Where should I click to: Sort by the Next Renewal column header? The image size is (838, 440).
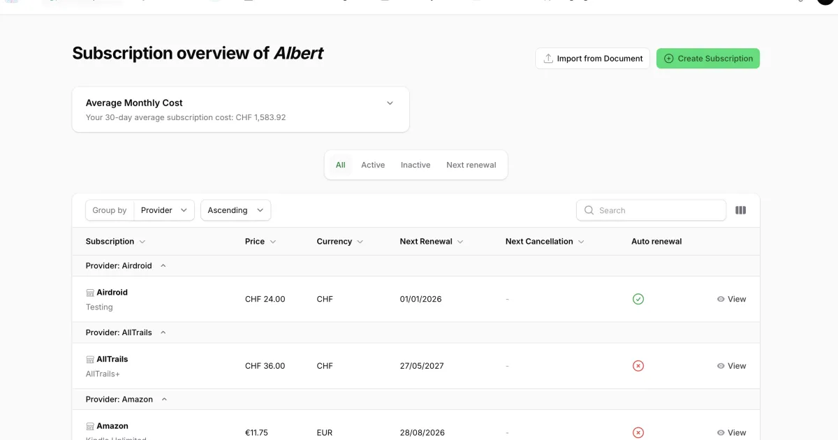tap(432, 242)
